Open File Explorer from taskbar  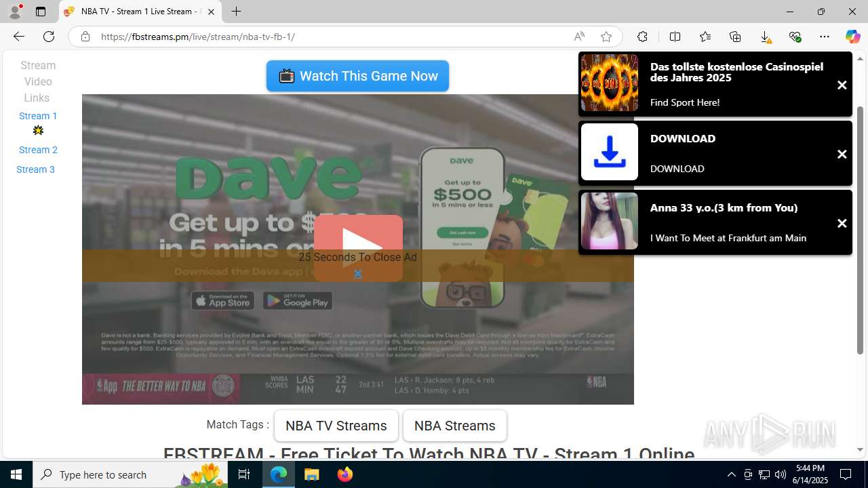312,474
